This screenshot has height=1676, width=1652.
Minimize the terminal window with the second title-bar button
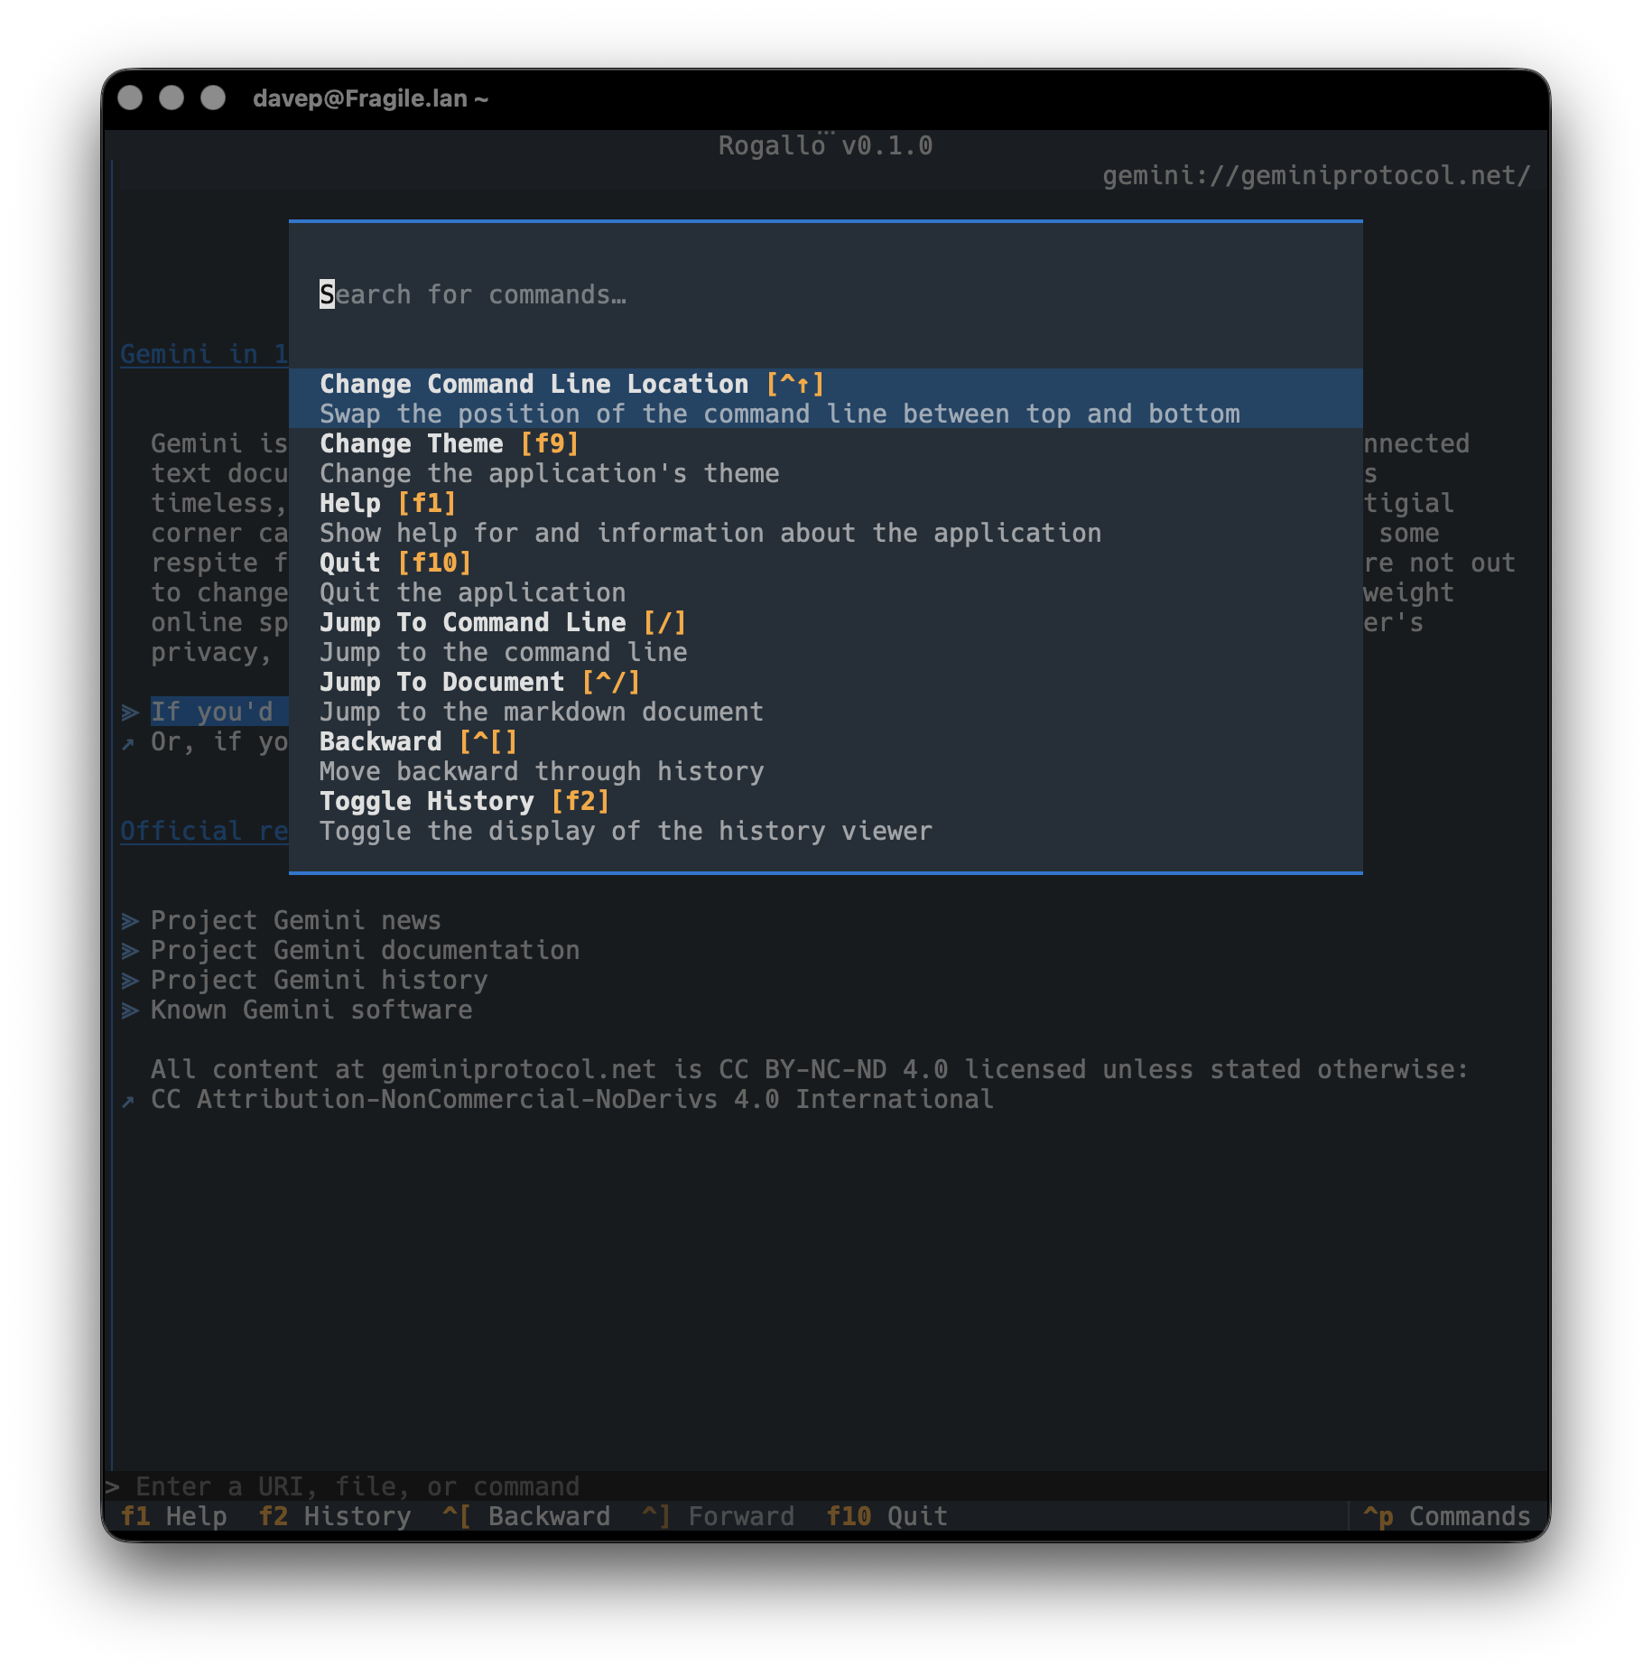point(172,98)
